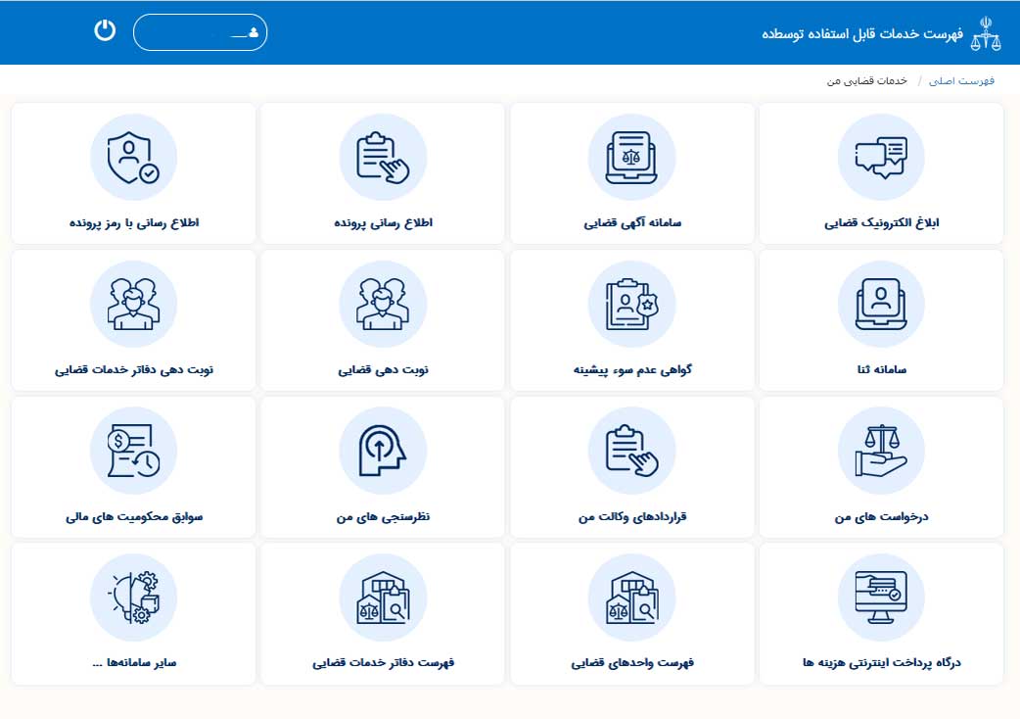Click the نوبت دهی قضایی label
Screen dimensions: 1020x719
point(383,369)
